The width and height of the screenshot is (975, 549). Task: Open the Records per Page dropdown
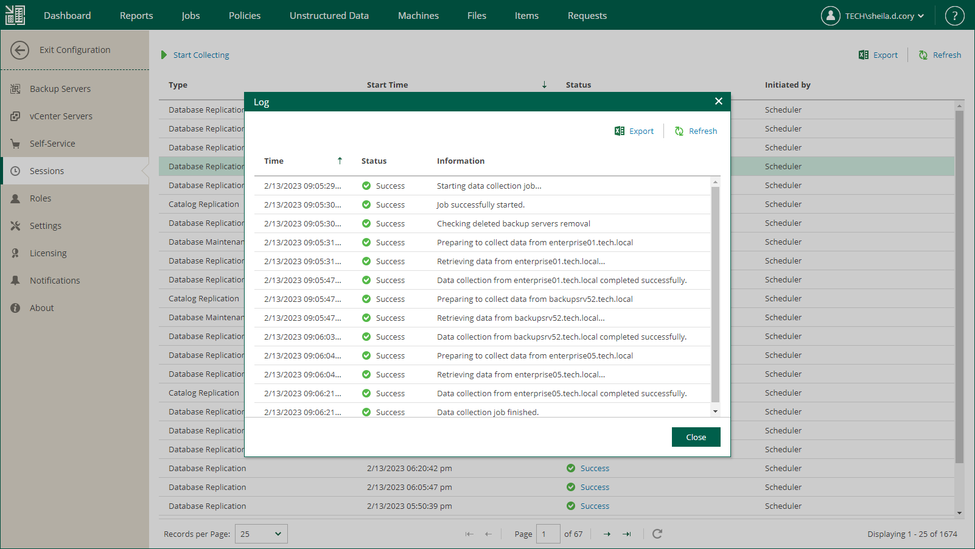261,534
